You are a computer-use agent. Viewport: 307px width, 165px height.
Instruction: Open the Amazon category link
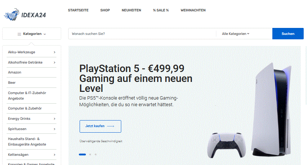point(14,72)
